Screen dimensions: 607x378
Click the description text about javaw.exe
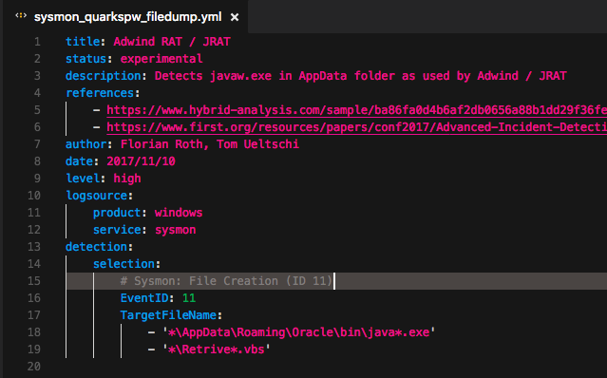tap(360, 76)
